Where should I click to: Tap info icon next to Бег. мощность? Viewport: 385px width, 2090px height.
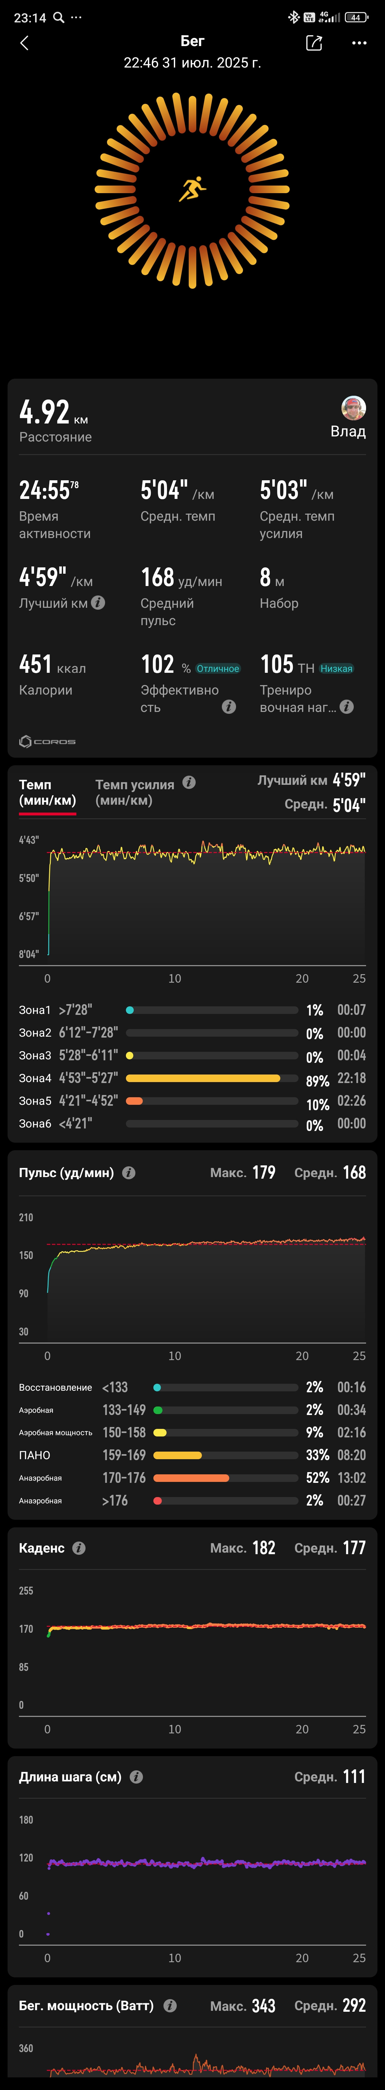[x=170, y=2006]
